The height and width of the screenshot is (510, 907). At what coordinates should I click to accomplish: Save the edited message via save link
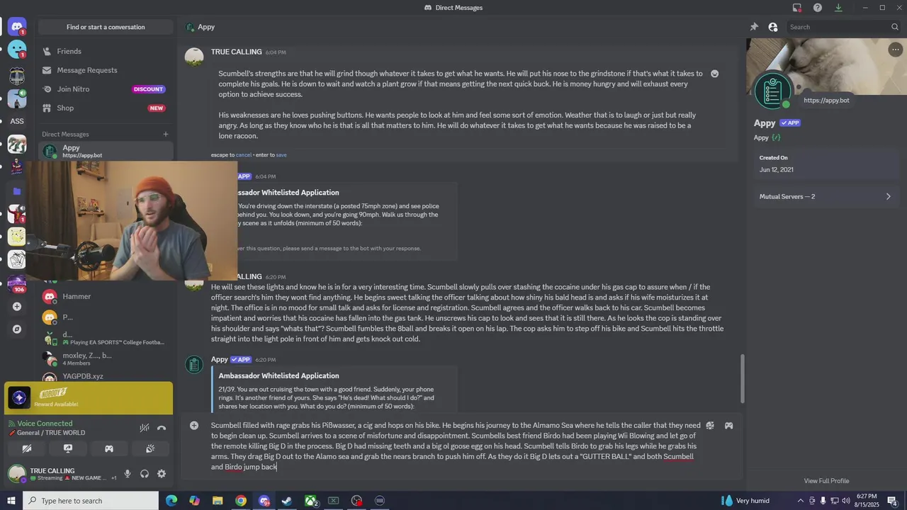click(x=281, y=154)
